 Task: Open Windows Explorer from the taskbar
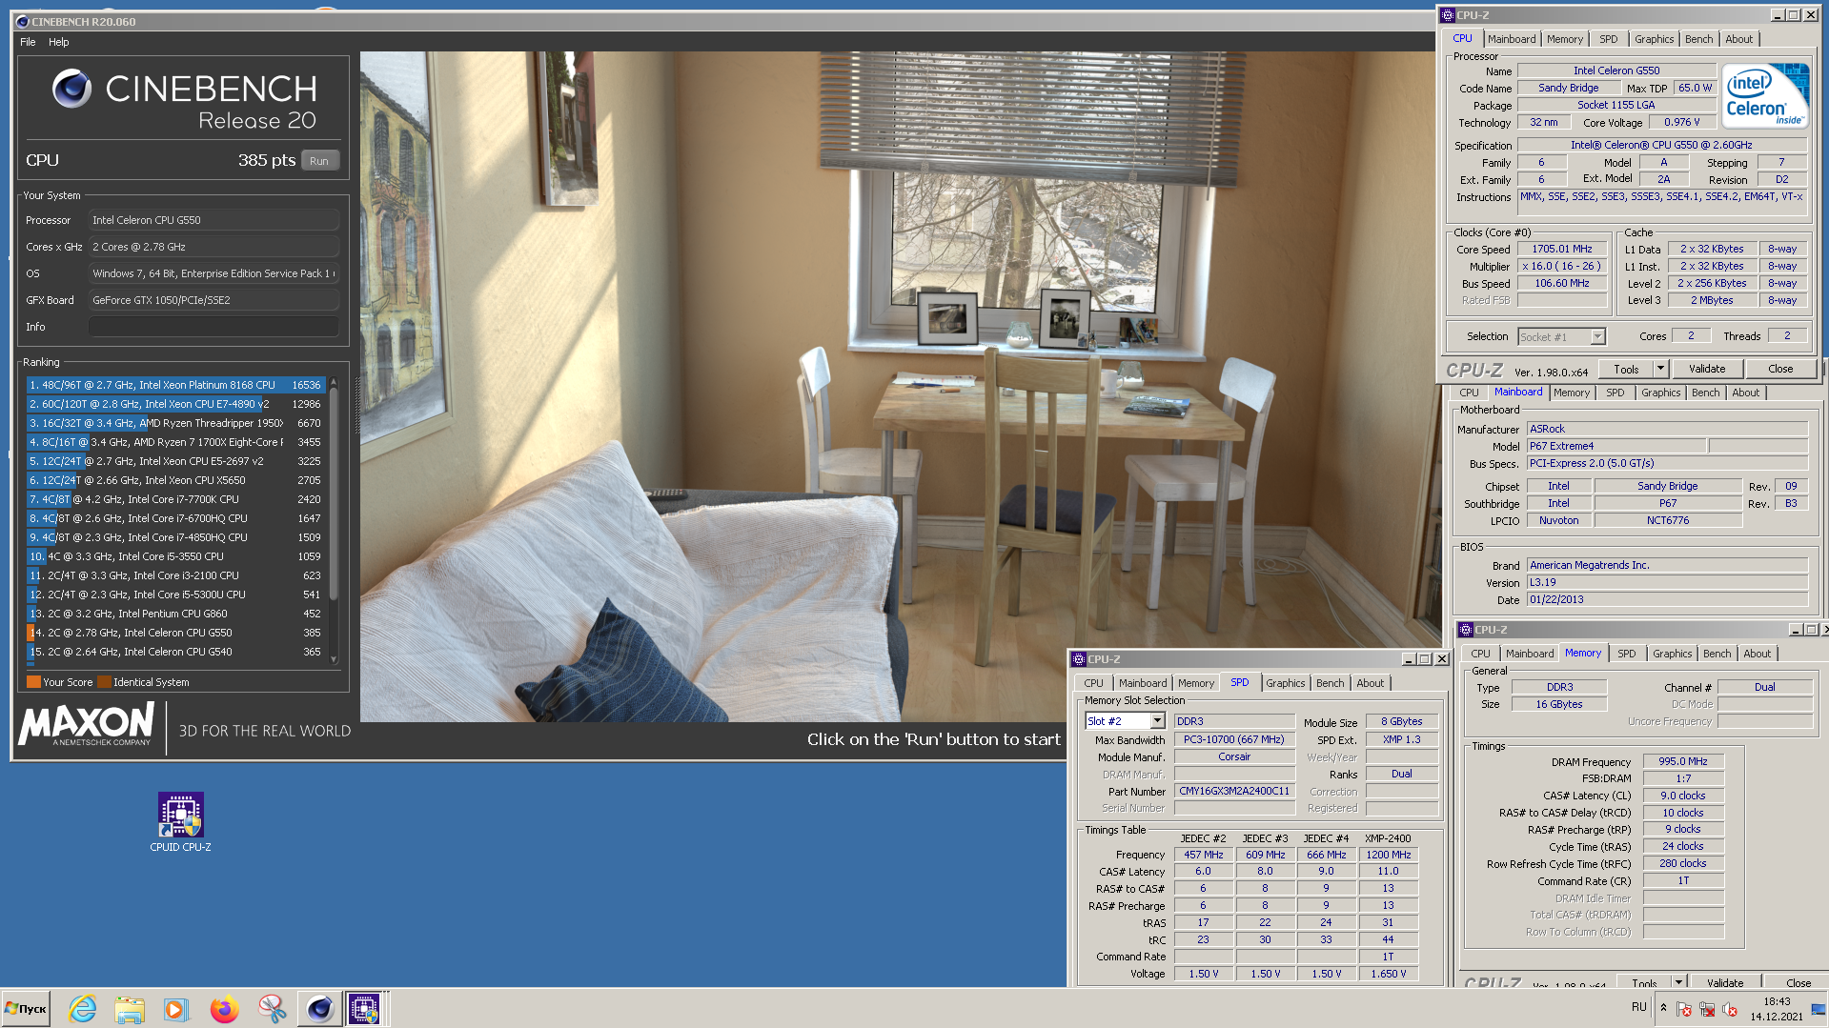[130, 1008]
